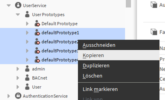Expand the admin user node
Image resolution: width=165 pixels, height=100 pixels.
coord(18,69)
